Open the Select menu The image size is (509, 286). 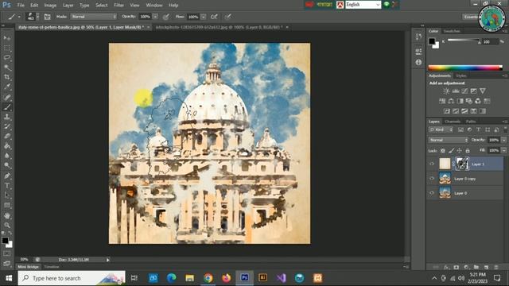coord(101,6)
